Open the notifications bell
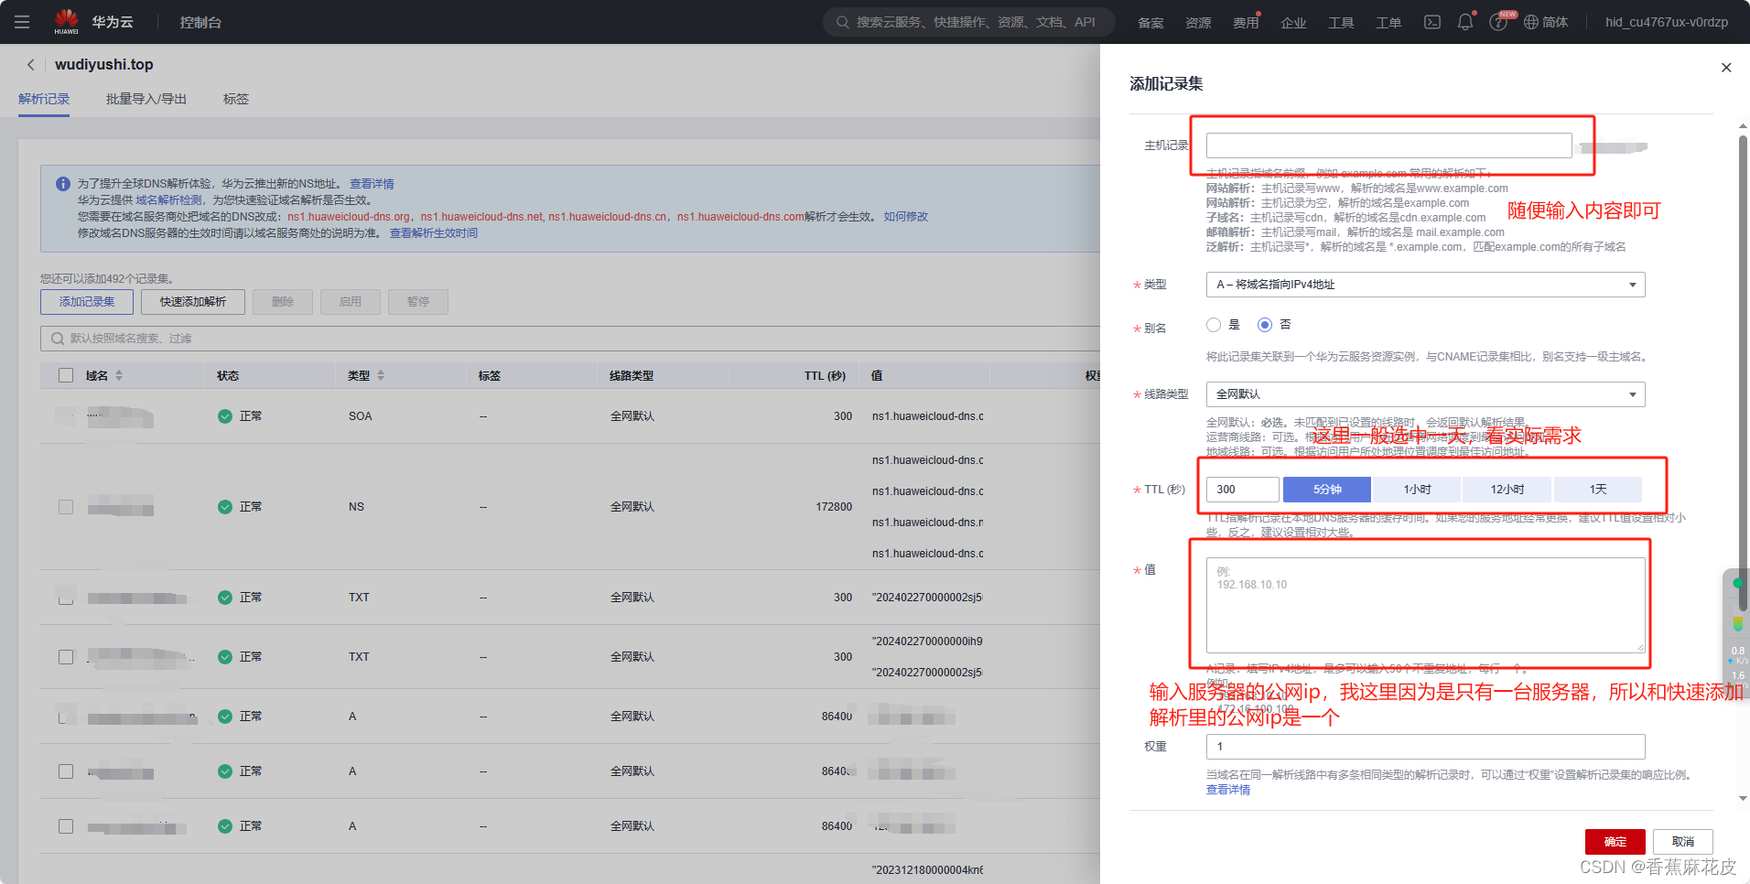The image size is (1750, 884). [1465, 22]
